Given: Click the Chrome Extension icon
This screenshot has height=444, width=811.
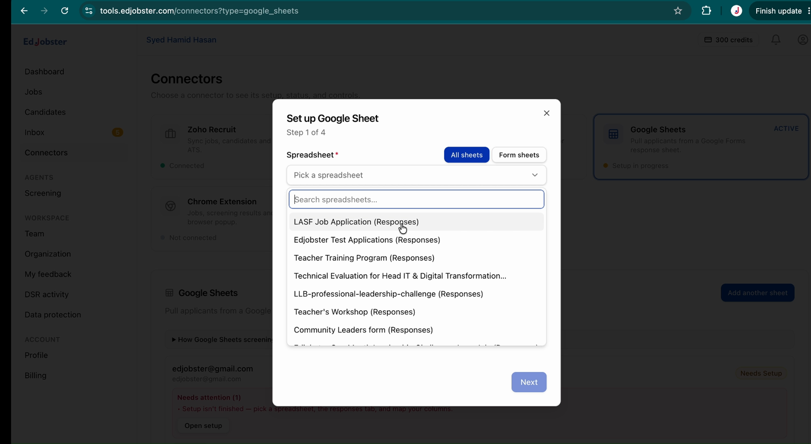Looking at the screenshot, I should coord(170,206).
